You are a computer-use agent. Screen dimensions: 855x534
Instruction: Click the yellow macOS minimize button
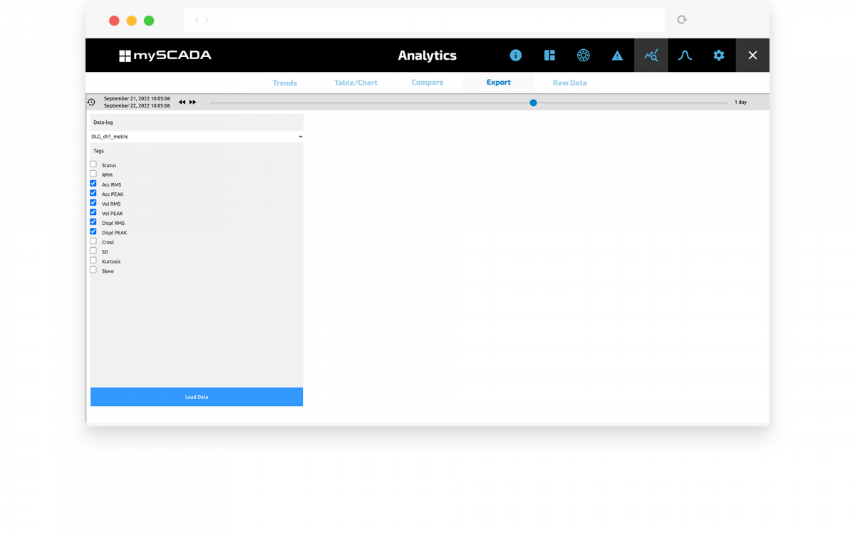131,21
